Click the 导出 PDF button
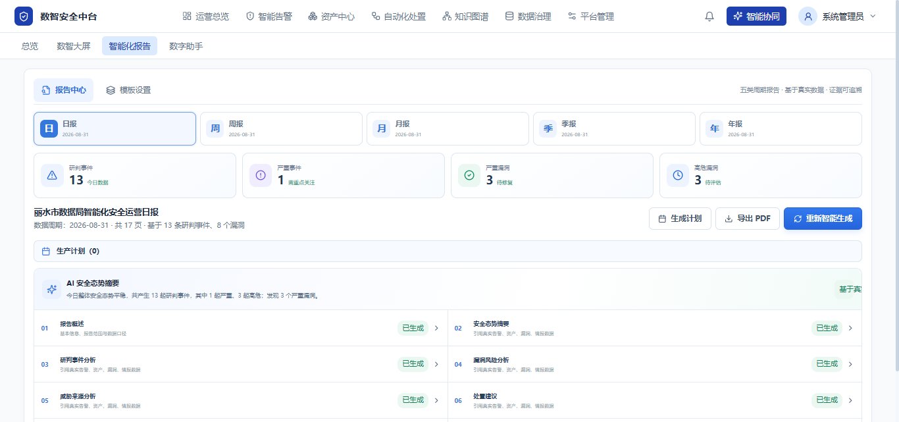This screenshot has height=422, width=899. click(x=748, y=219)
